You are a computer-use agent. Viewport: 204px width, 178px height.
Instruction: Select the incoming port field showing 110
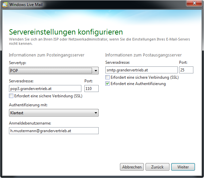tap(91, 88)
